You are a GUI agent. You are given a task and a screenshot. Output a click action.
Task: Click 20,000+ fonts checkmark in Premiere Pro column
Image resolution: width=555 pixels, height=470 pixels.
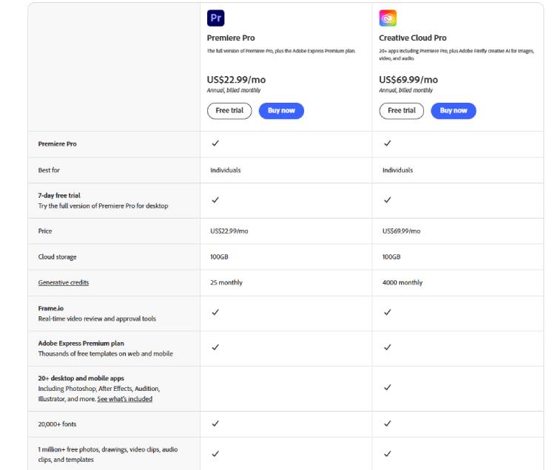coord(215,423)
